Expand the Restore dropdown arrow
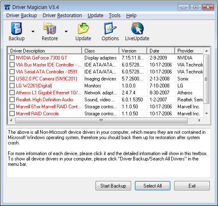The width and height of the screenshot is (218, 206). pyautogui.click(x=66, y=32)
